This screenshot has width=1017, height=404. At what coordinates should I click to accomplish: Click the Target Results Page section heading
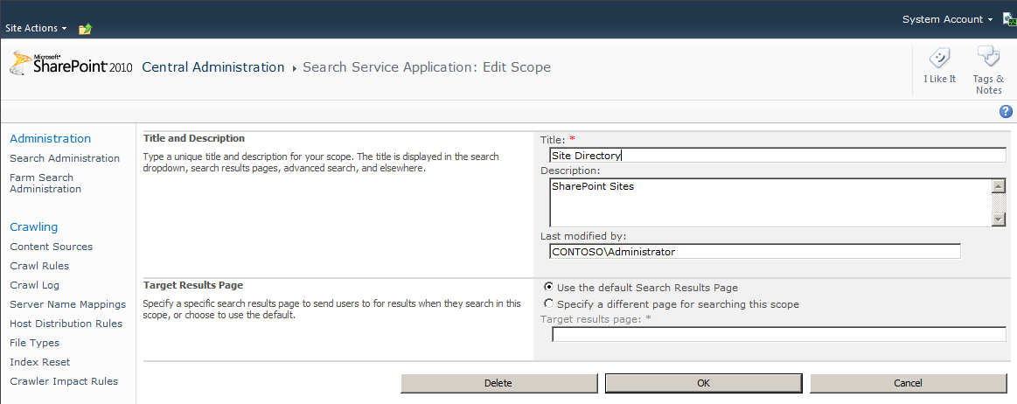193,285
